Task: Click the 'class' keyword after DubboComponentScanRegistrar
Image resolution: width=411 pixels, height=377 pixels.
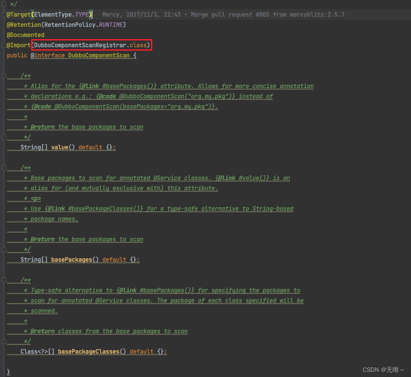Action: tap(138, 45)
